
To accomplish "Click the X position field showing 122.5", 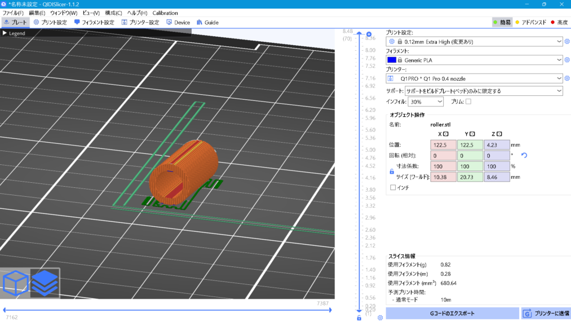I will click(443, 144).
